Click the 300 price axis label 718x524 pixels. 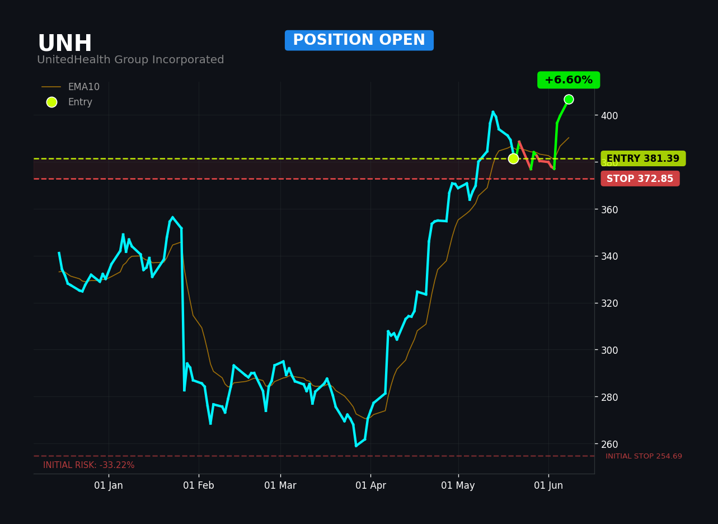[x=609, y=350]
